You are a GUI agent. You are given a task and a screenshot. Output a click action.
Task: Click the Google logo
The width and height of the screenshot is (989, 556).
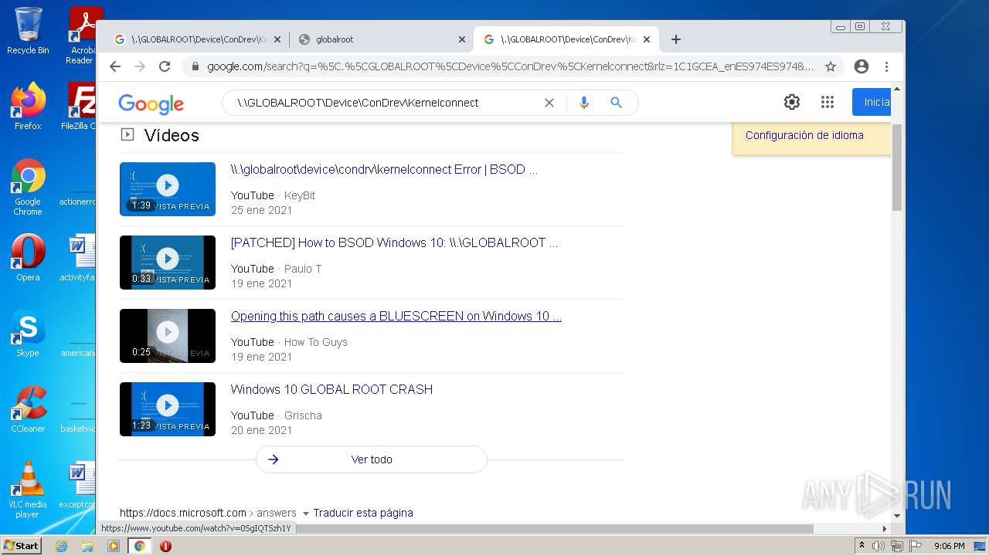tap(151, 103)
